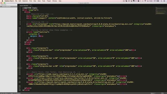The width and height of the screenshot is (167, 94).
Task: Open the Find menu
Action: (x=31, y=1)
